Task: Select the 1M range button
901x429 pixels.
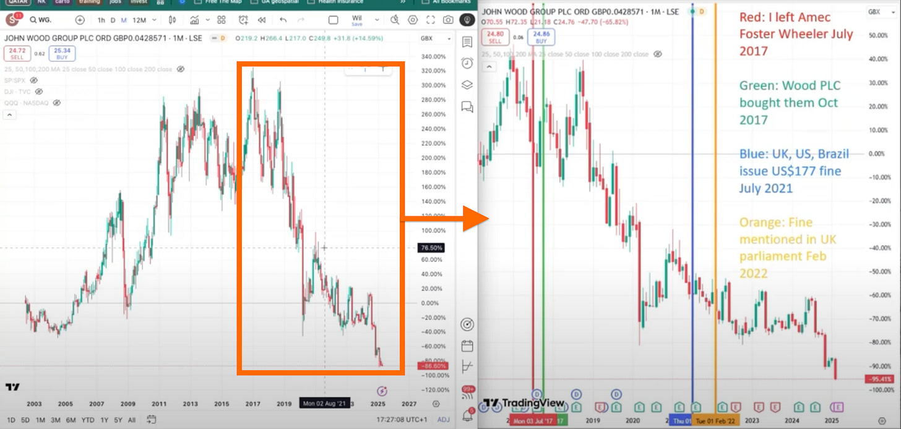Action: (40, 420)
